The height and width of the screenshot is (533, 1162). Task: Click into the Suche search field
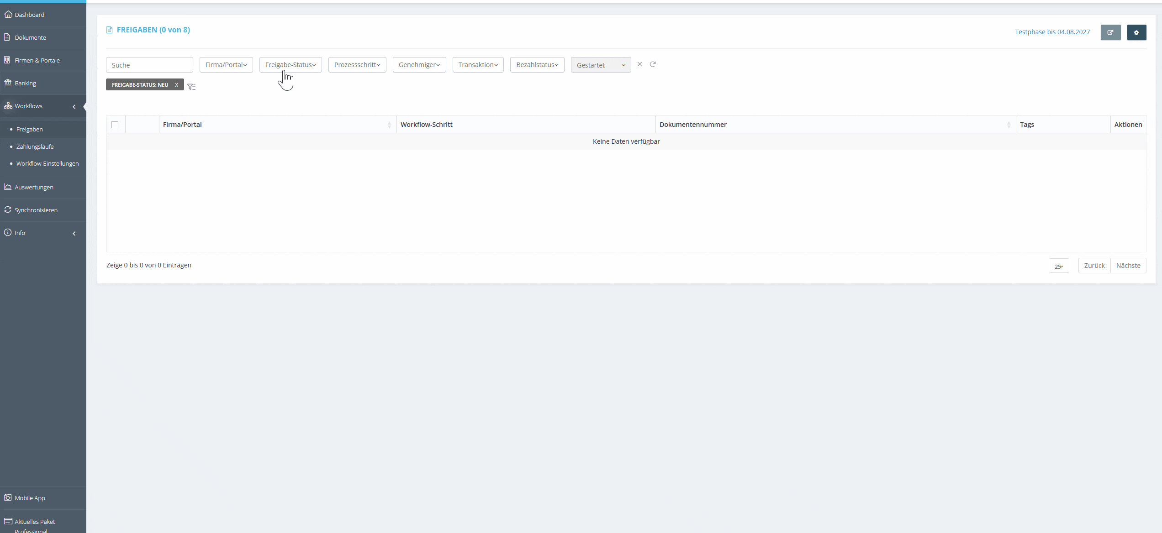(x=149, y=65)
